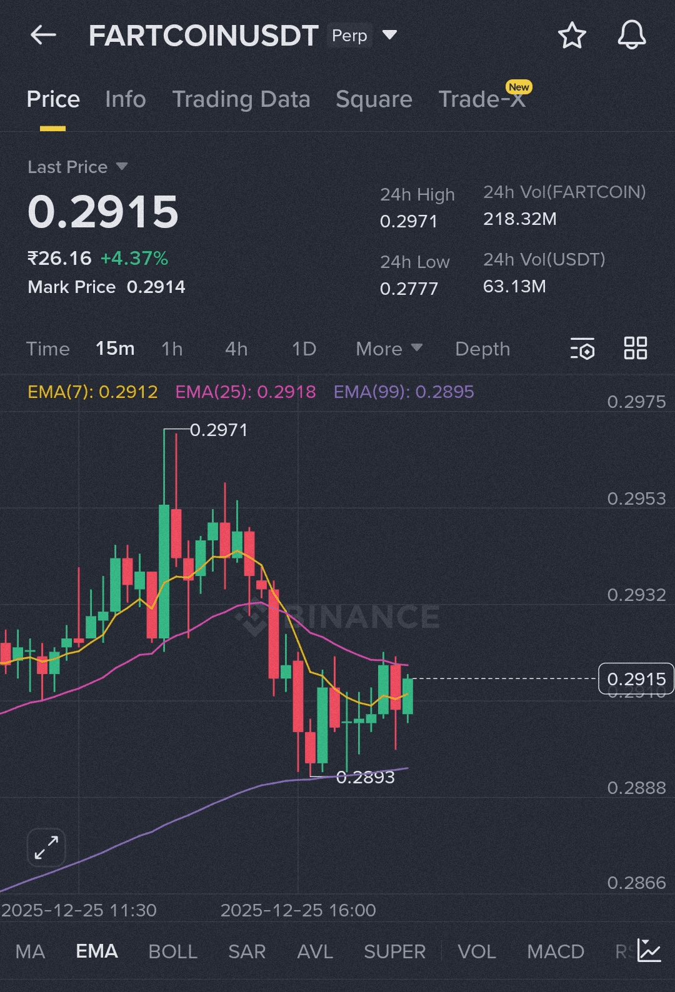Screen dimensions: 675x992
Task: Expand the More timeframes dropdown
Action: (389, 349)
